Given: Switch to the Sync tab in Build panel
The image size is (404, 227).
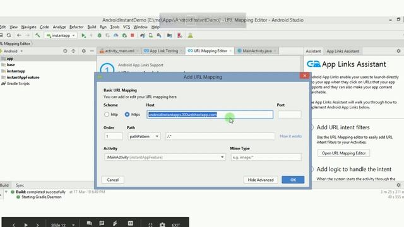Looking at the screenshot, I should (x=20, y=185).
